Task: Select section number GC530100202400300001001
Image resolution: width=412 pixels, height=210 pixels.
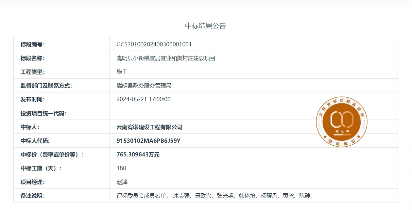Action: [154, 44]
